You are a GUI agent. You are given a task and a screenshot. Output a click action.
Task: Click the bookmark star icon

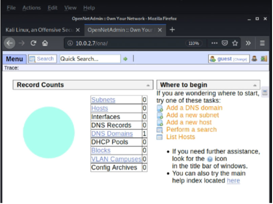(x=235, y=43)
